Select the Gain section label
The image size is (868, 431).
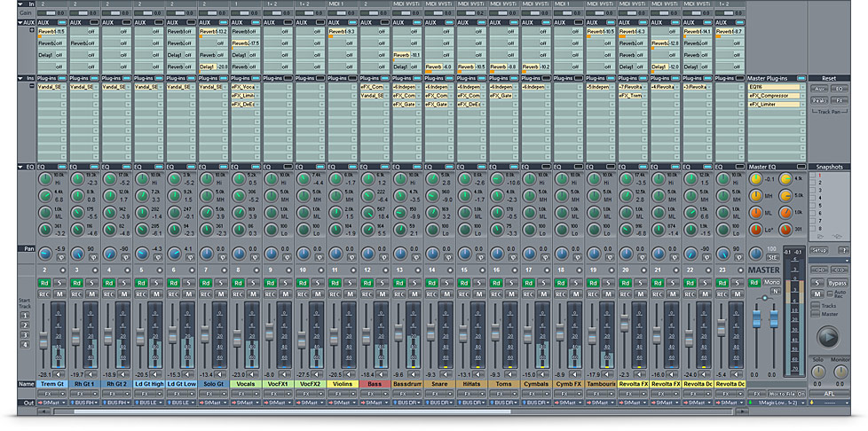pyautogui.click(x=27, y=12)
